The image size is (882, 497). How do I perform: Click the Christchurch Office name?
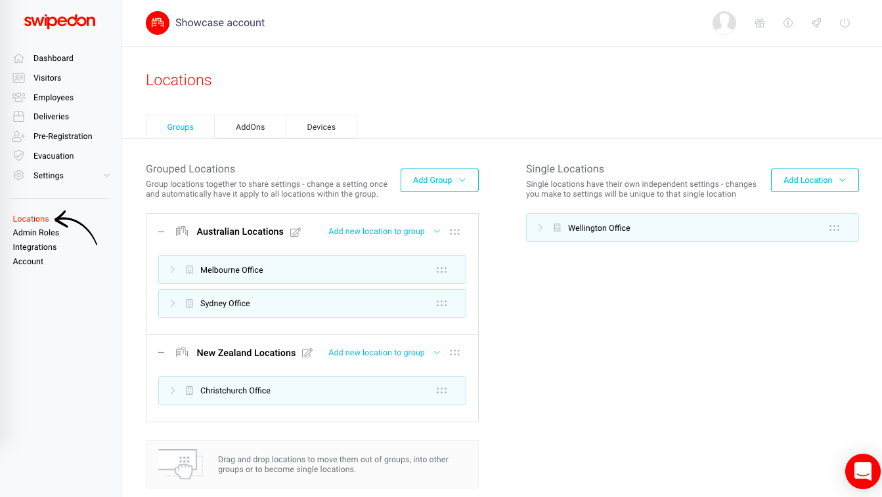235,390
